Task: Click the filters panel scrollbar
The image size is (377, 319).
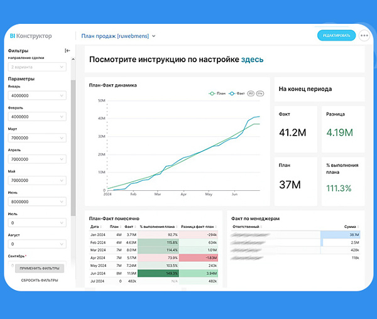Action: [73, 148]
